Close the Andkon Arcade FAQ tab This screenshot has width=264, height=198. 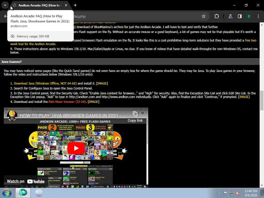point(66,5)
